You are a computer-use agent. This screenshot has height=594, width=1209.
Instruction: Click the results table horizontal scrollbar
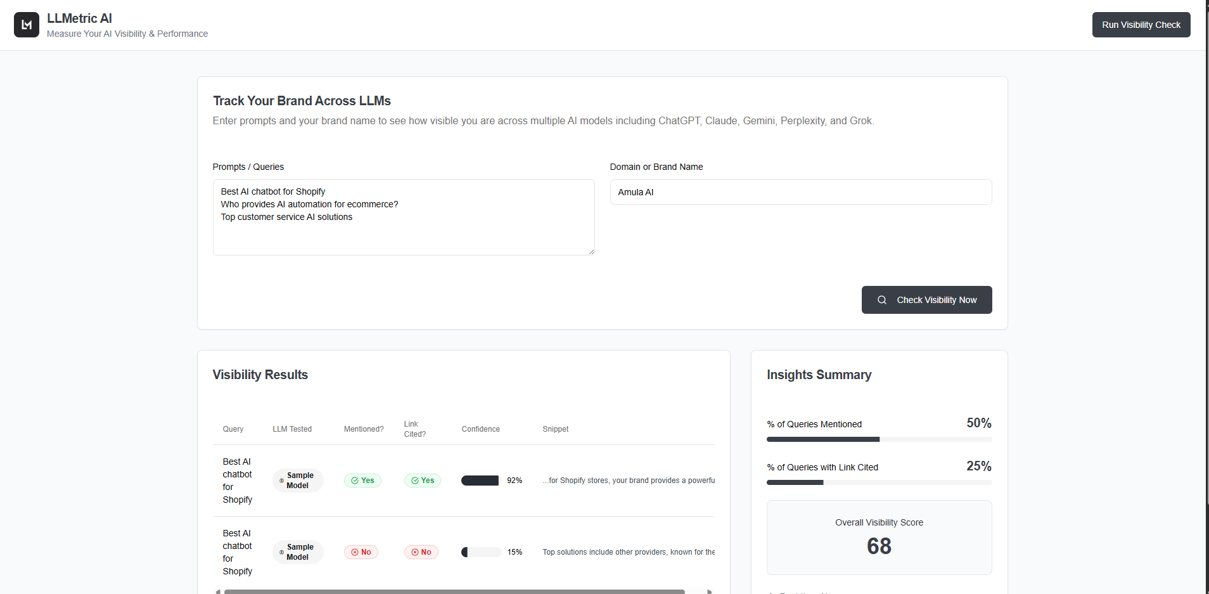pyautogui.click(x=454, y=591)
